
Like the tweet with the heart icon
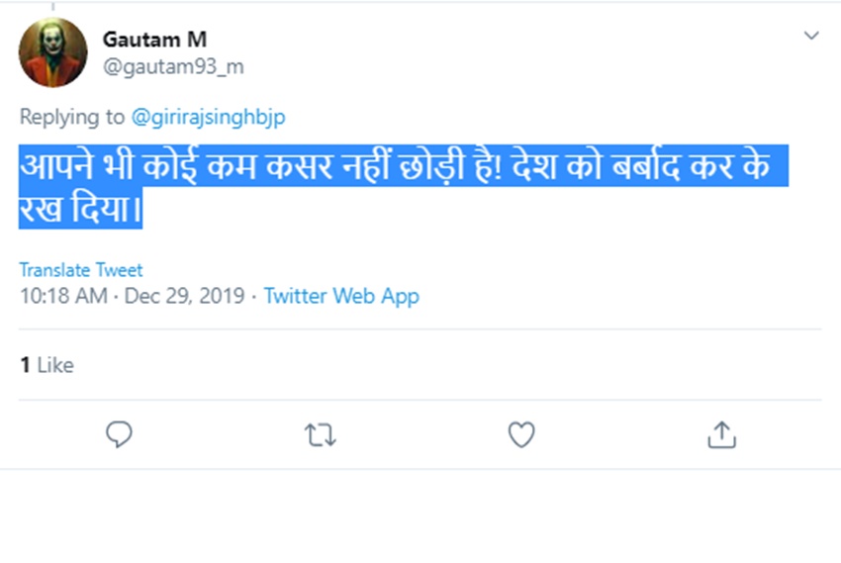point(521,434)
